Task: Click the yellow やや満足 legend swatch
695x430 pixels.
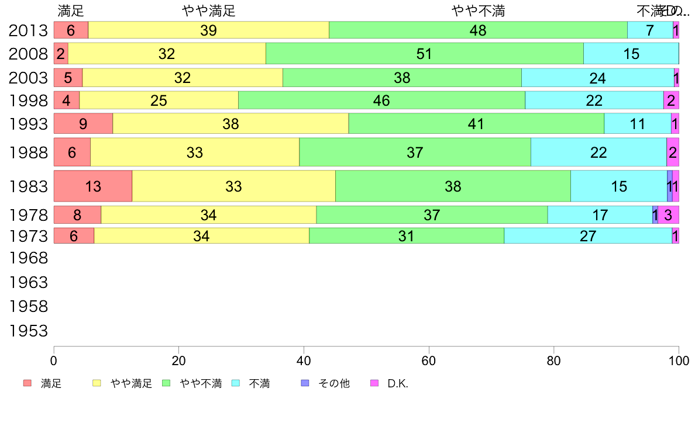Action: coord(97,383)
